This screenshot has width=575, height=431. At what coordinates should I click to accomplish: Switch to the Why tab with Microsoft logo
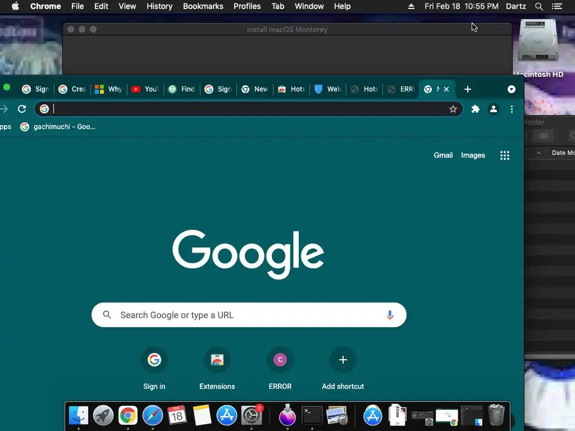(108, 89)
